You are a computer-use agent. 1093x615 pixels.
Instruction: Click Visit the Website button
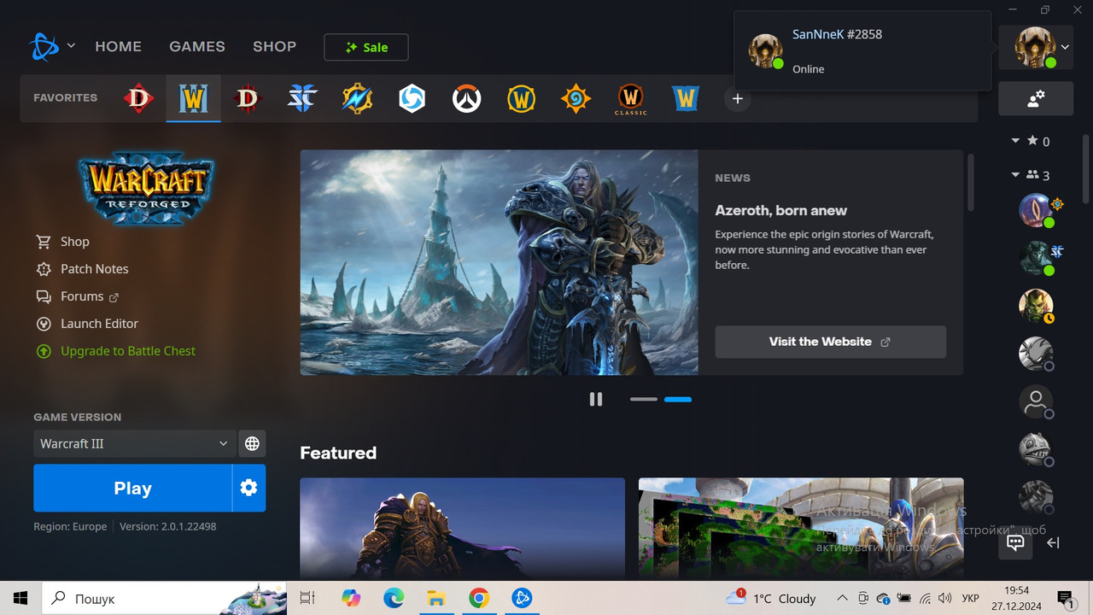[x=830, y=342]
